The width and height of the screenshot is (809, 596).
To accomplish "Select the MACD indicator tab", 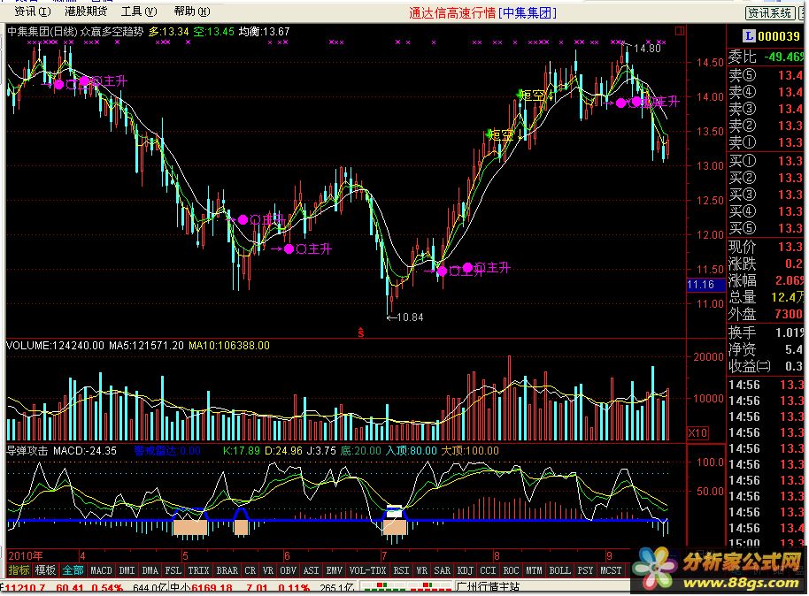I will (x=101, y=570).
